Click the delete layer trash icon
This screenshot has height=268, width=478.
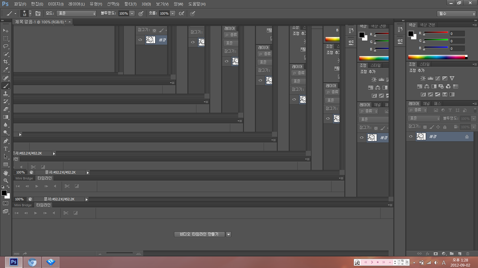coord(468,254)
